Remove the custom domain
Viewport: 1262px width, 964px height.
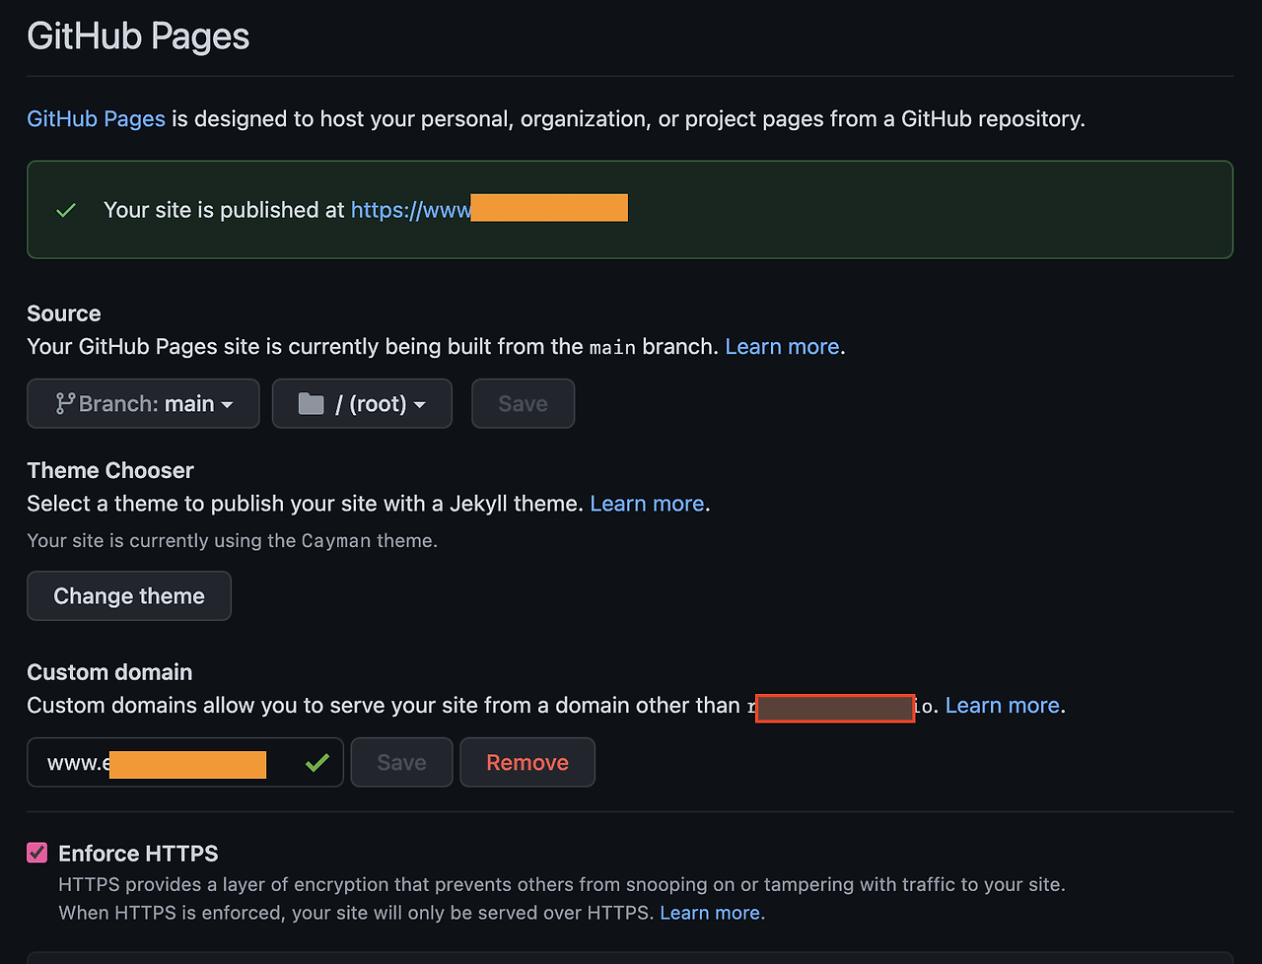click(527, 762)
